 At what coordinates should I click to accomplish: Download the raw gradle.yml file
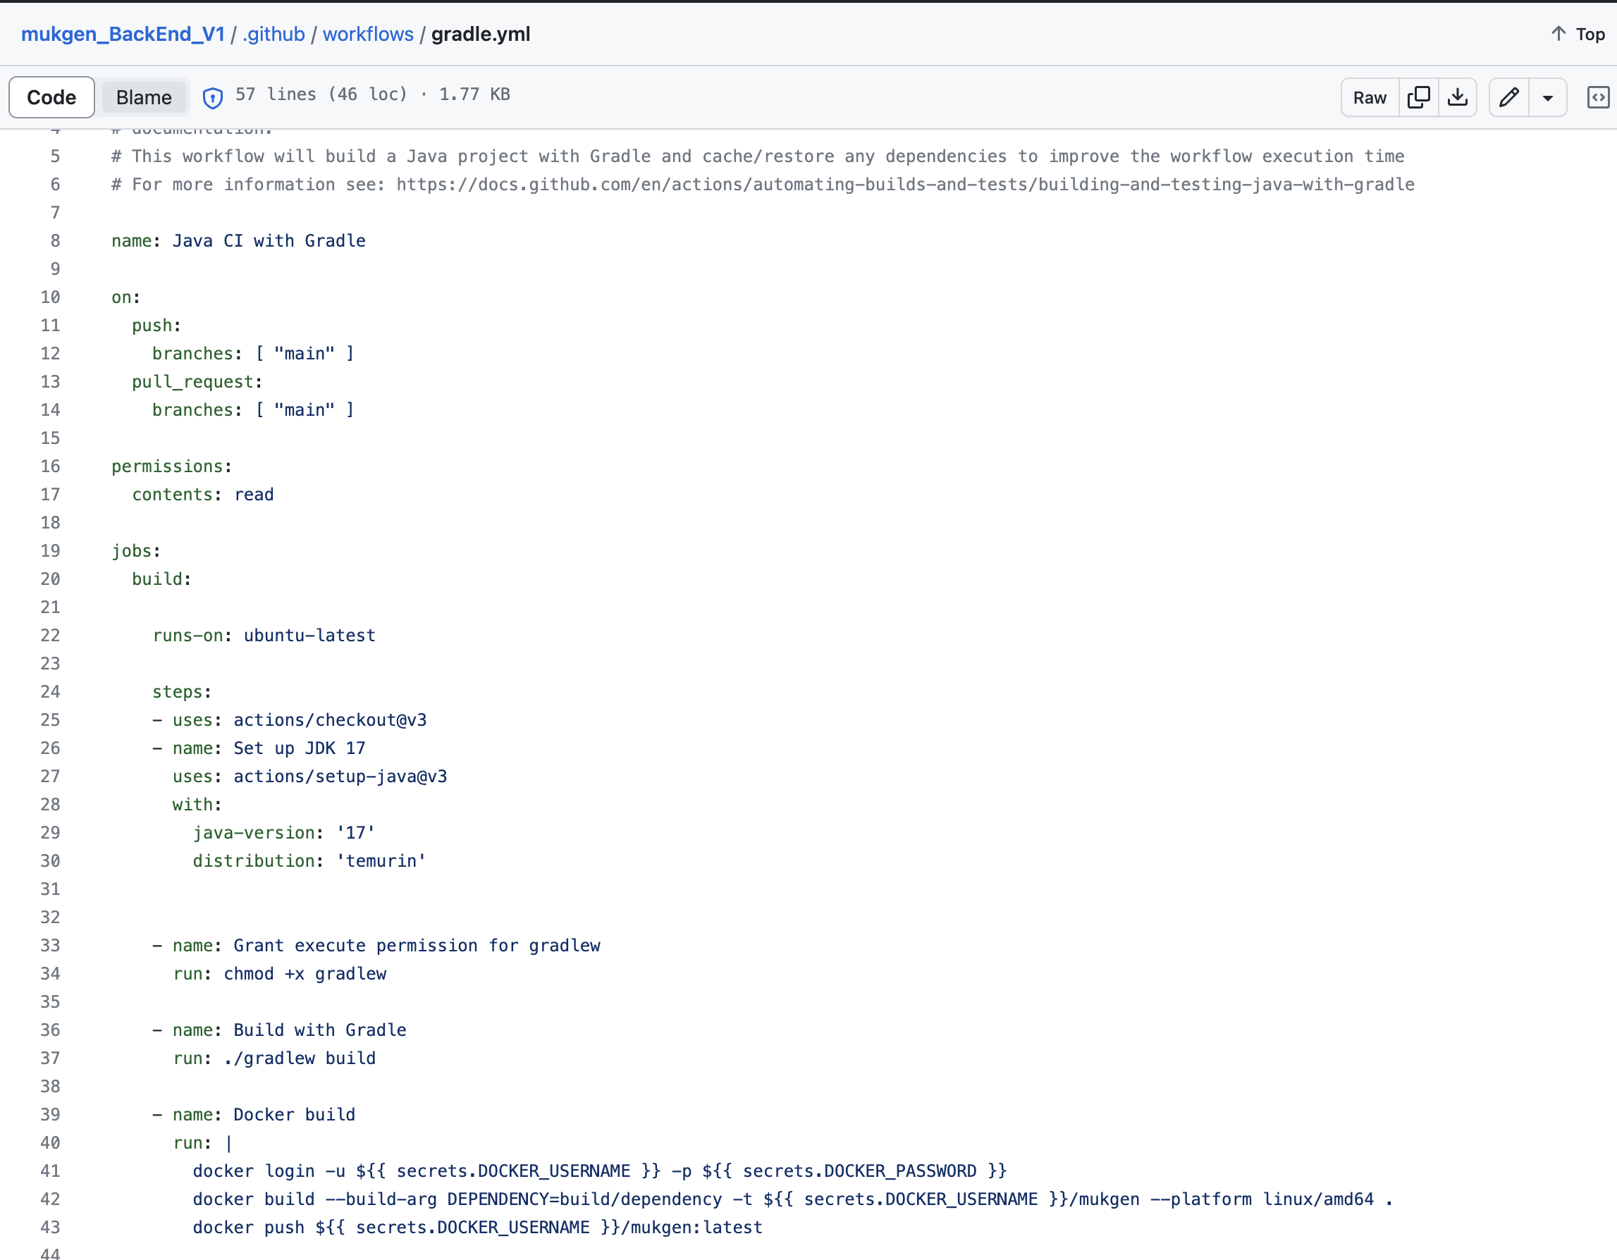1457,97
